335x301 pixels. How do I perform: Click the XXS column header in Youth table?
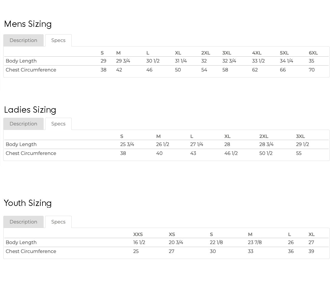[138, 234]
